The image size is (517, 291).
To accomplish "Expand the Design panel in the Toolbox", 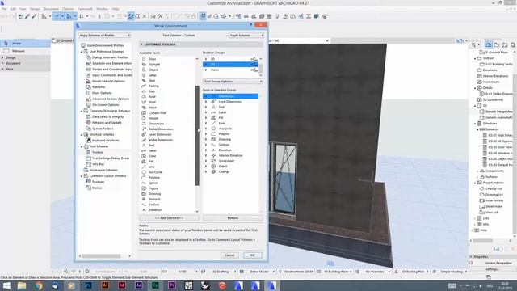I will coord(3,57).
